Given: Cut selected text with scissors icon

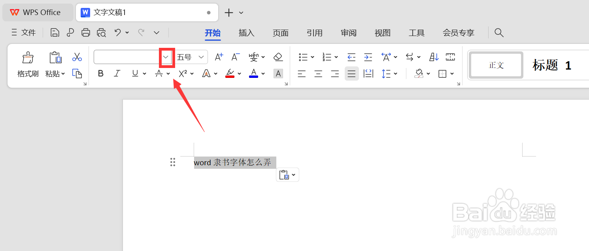Looking at the screenshot, I should tap(77, 57).
